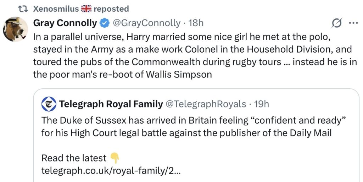This screenshot has height=182, width=363.
Task: Click the word "reposted" in the header
Action: tap(111, 8)
